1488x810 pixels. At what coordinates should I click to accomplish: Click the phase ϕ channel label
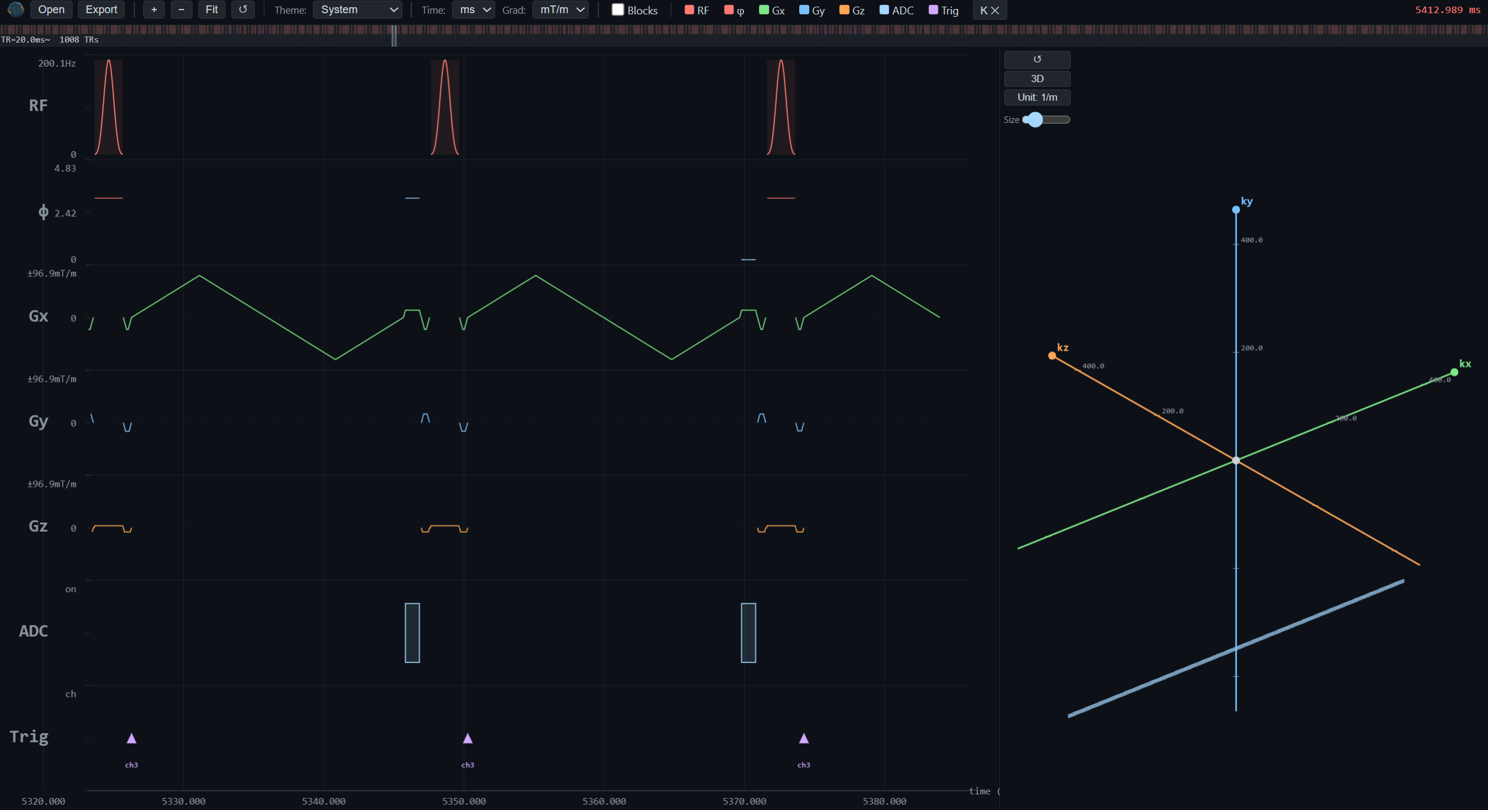tap(43, 212)
